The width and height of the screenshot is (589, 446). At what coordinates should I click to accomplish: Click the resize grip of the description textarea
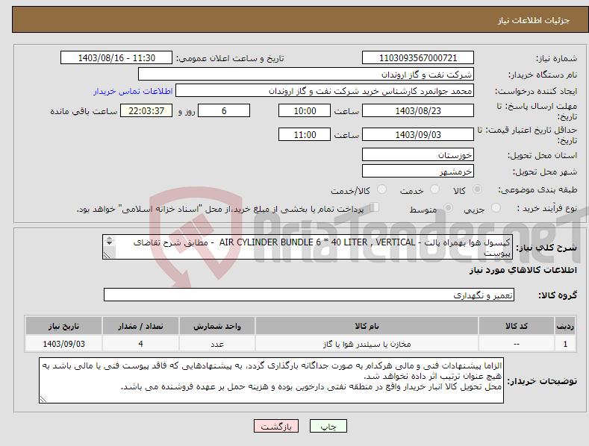(x=107, y=255)
